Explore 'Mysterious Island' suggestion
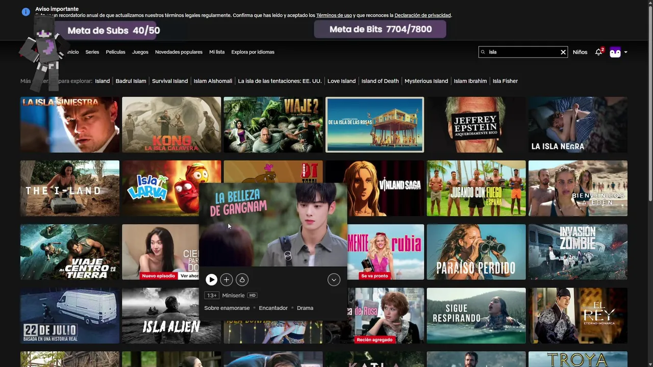This screenshot has height=367, width=653. [426, 81]
